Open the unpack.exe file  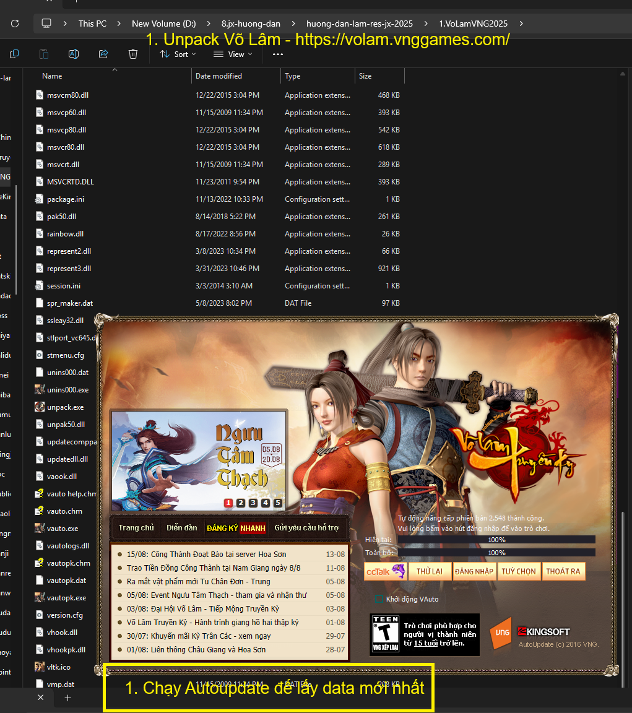click(x=65, y=407)
